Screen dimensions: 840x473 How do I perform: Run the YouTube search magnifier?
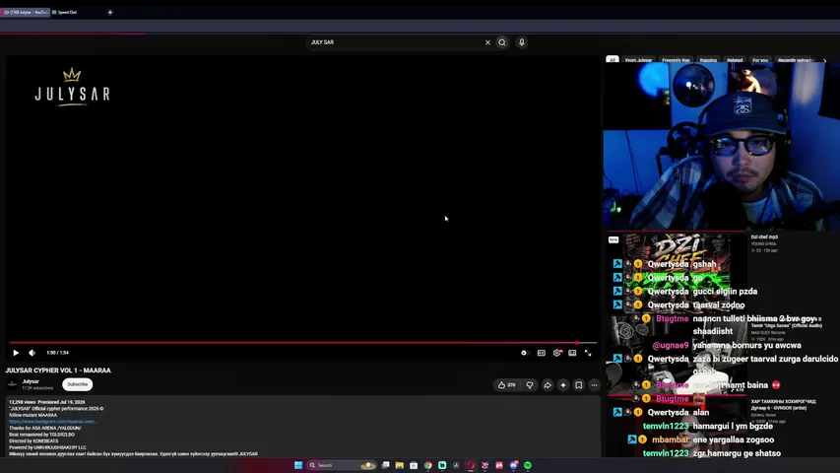[x=502, y=42]
